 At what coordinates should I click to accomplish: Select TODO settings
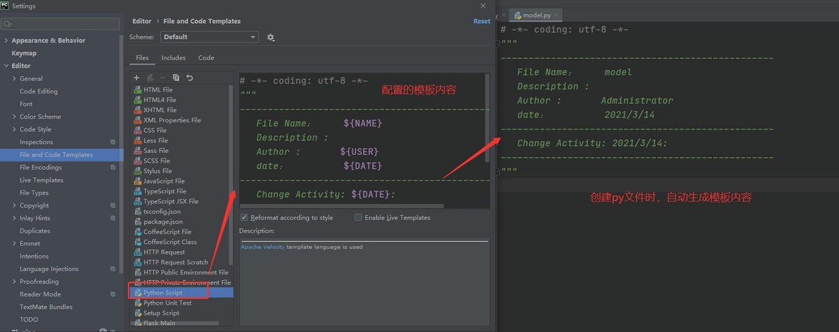point(29,319)
